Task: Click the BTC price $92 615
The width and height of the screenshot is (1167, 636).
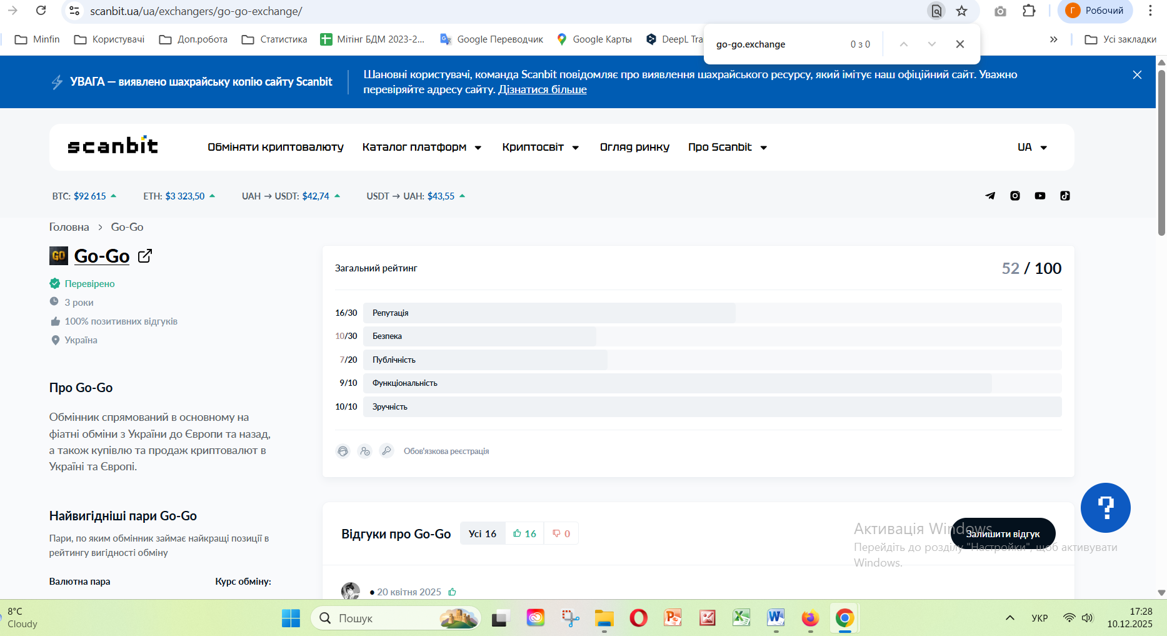Action: (x=90, y=196)
